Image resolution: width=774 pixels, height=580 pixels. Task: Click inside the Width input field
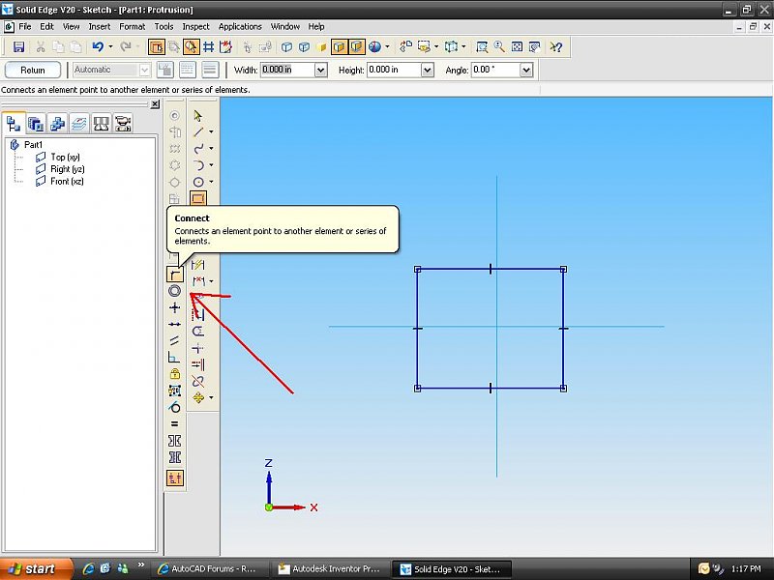point(287,70)
